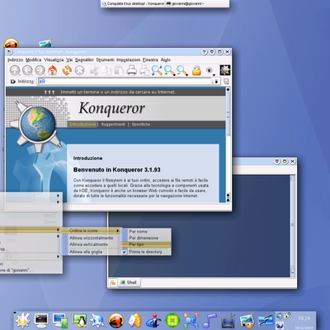Viewport: 330px width, 330px height.
Task: Click the KGet drop target toolbar icon
Action: pyautogui.click(x=210, y=70)
